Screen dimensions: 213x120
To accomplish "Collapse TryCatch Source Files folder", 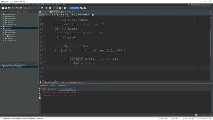I will tap(4, 34).
